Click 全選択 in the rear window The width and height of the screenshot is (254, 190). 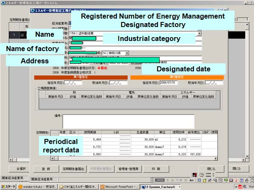pyautogui.click(x=19, y=168)
